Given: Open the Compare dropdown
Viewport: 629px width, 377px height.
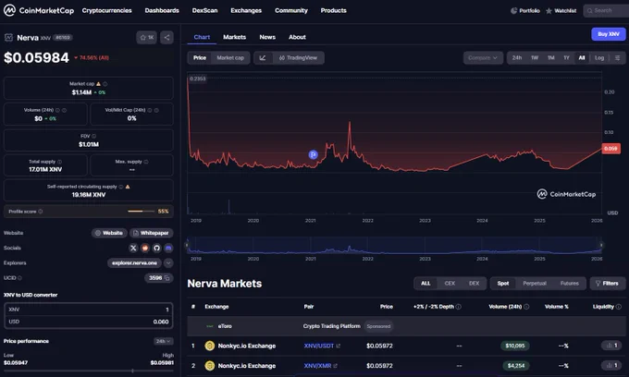Looking at the screenshot, I should (483, 57).
